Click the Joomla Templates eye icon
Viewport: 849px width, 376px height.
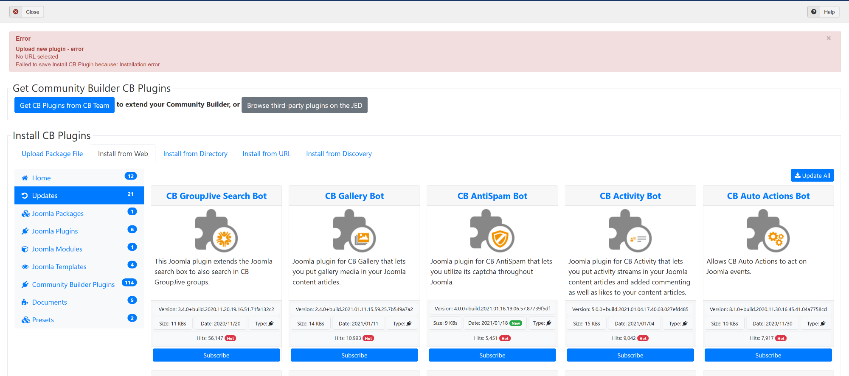click(x=25, y=267)
